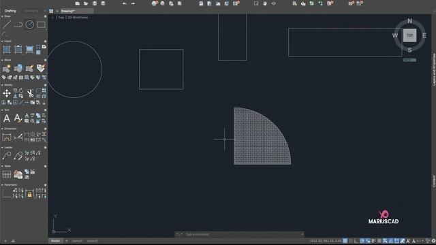Click the third large icon in Hatch panel
Screen dimensions: 436x245
pos(29,50)
